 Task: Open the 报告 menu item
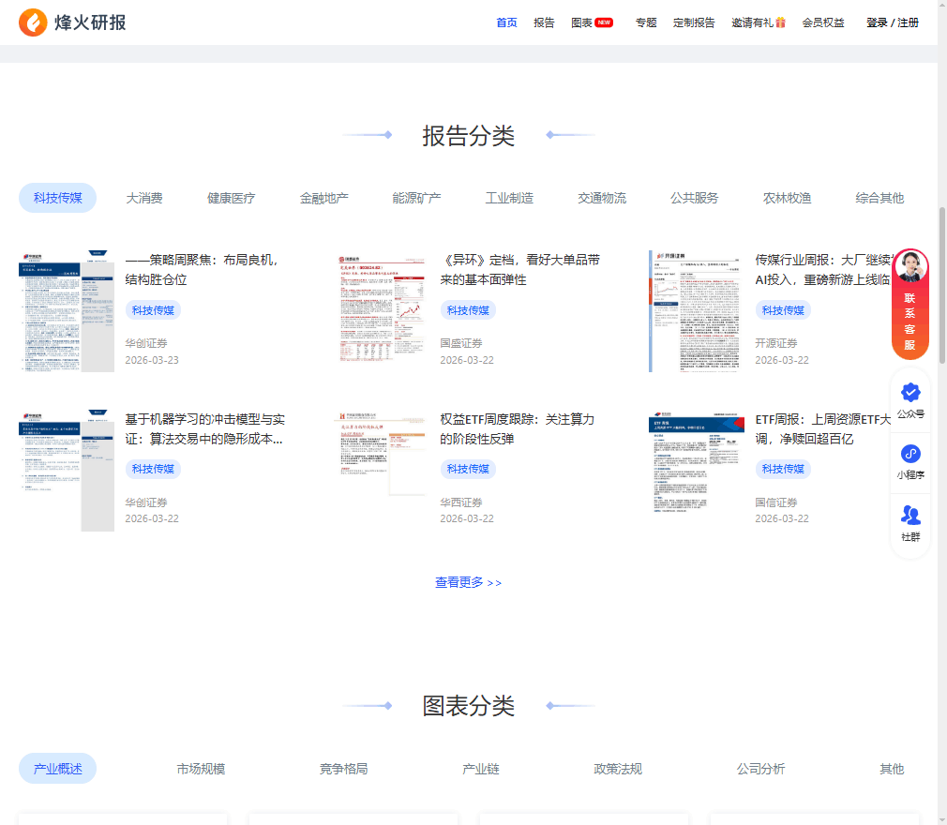(545, 22)
